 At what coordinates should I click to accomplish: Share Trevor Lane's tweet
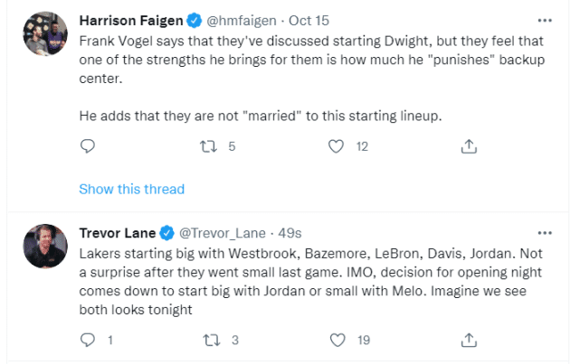tap(469, 341)
